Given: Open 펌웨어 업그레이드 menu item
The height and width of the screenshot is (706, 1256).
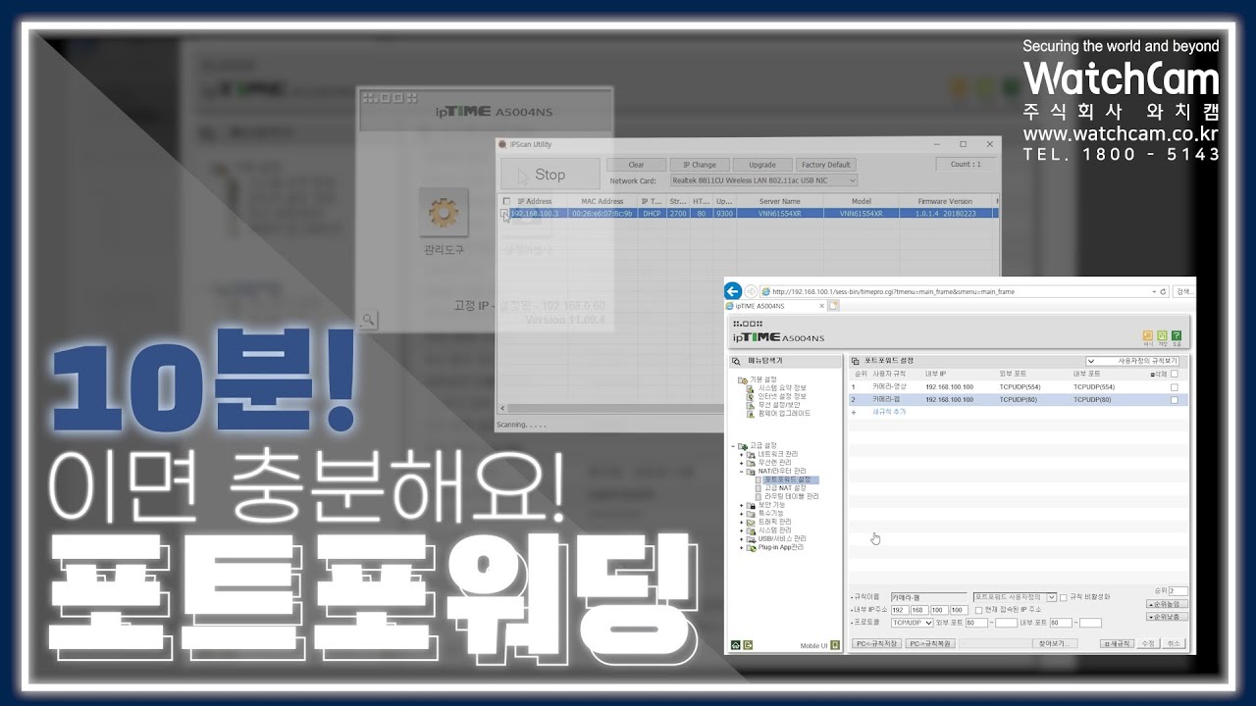Looking at the screenshot, I should coord(784,414).
